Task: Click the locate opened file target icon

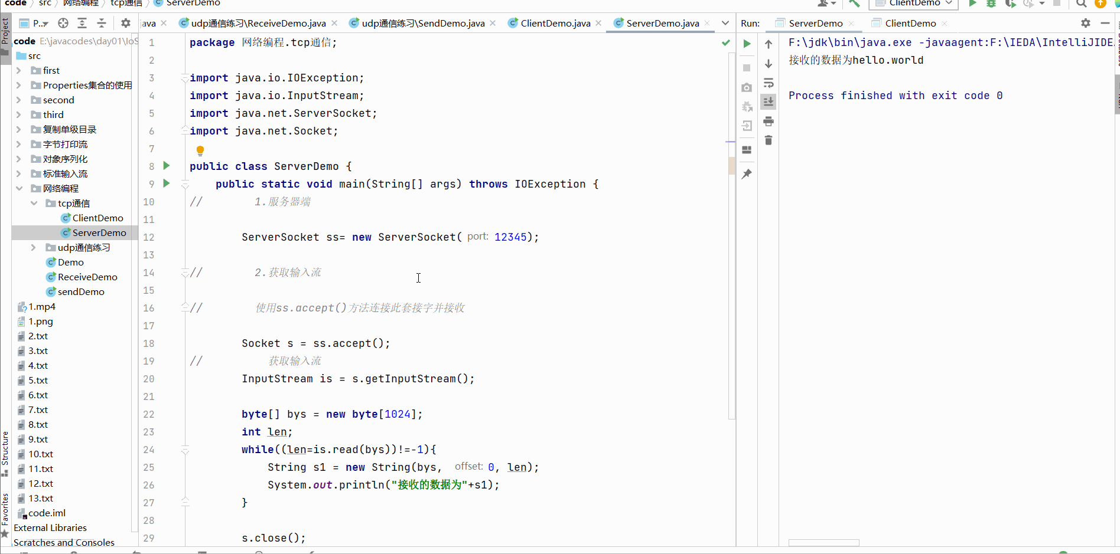Action: tap(63, 23)
